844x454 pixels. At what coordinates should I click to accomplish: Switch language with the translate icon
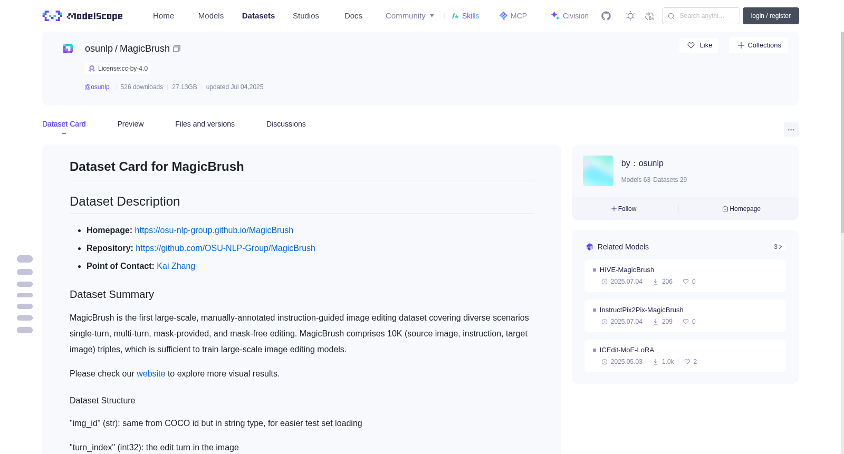649,16
